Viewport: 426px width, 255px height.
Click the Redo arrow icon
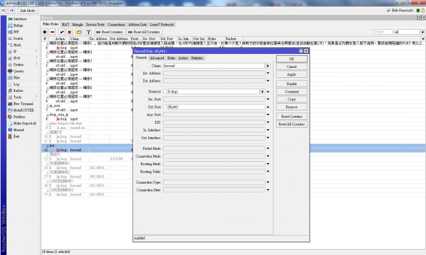click(x=12, y=11)
